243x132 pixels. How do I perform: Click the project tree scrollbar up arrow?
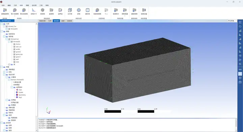(36, 24)
